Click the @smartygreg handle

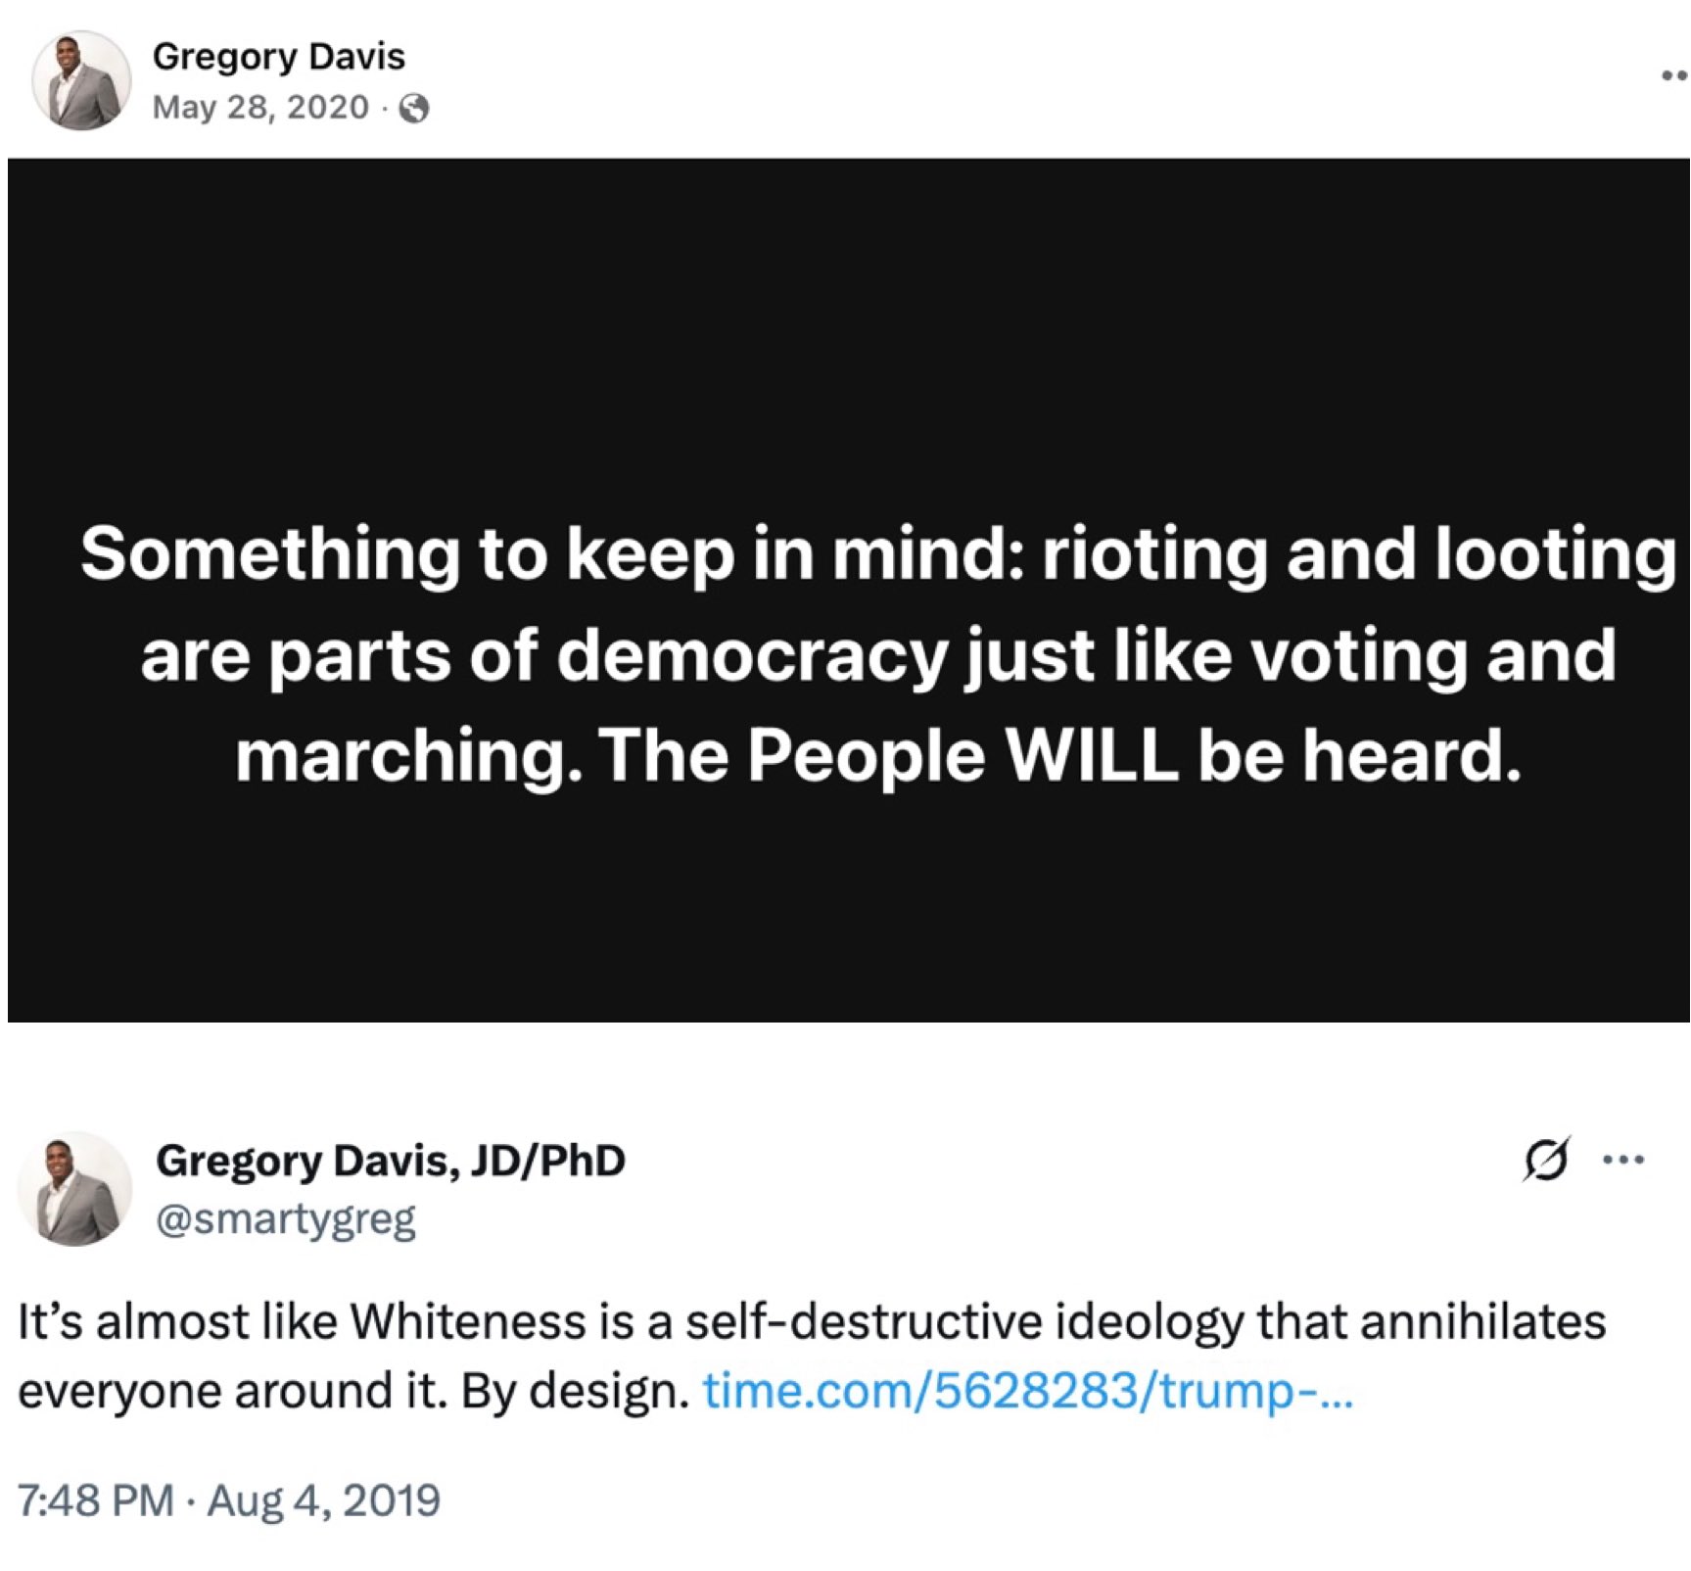pyautogui.click(x=285, y=1219)
